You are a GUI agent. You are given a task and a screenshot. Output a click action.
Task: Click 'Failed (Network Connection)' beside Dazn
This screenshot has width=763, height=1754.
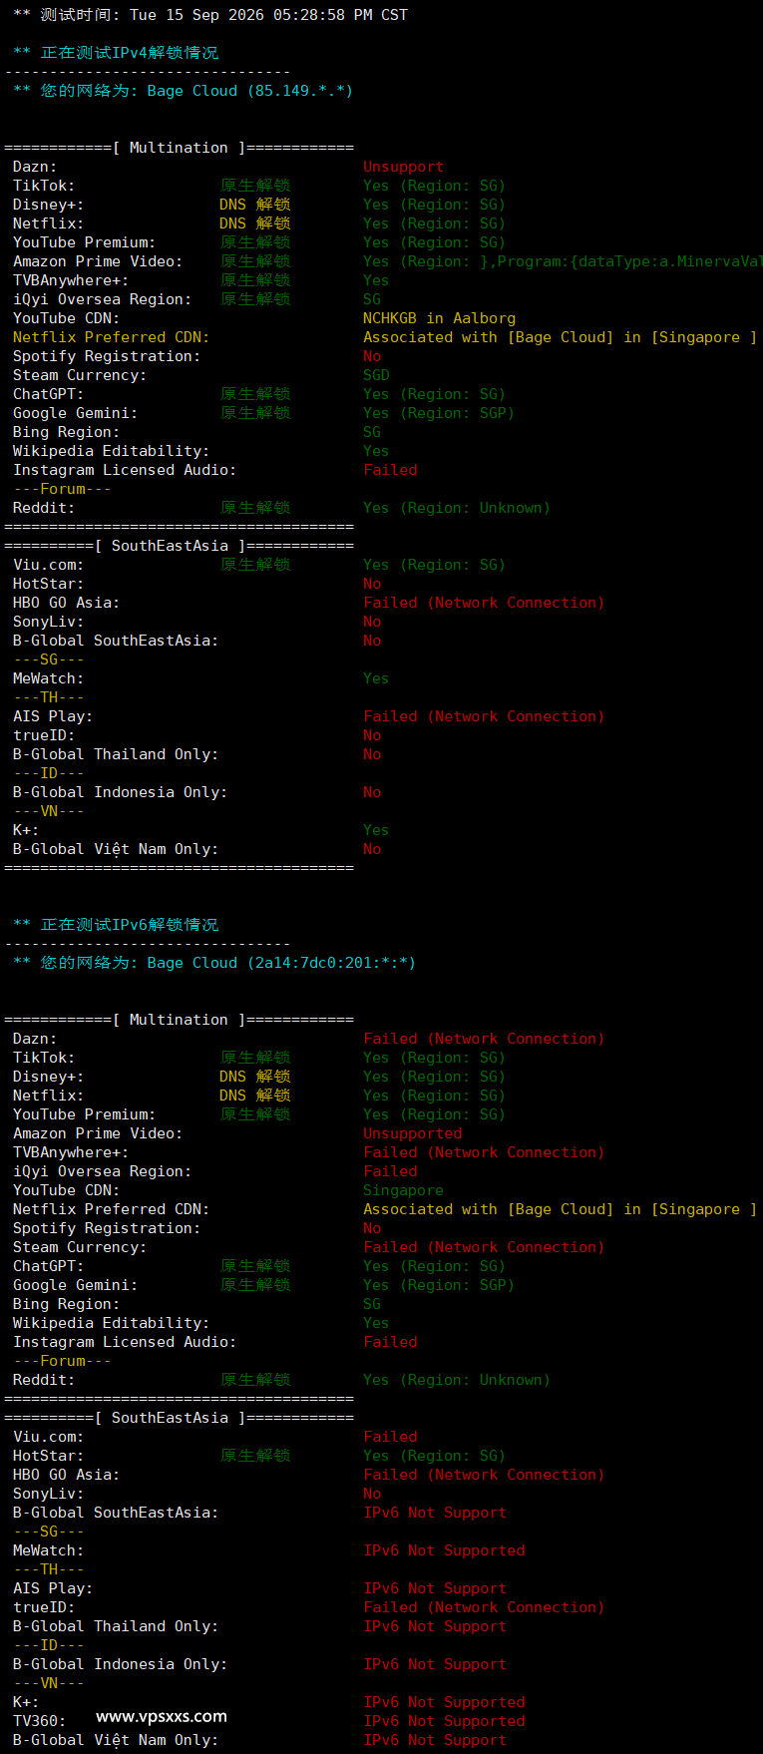[484, 1039]
